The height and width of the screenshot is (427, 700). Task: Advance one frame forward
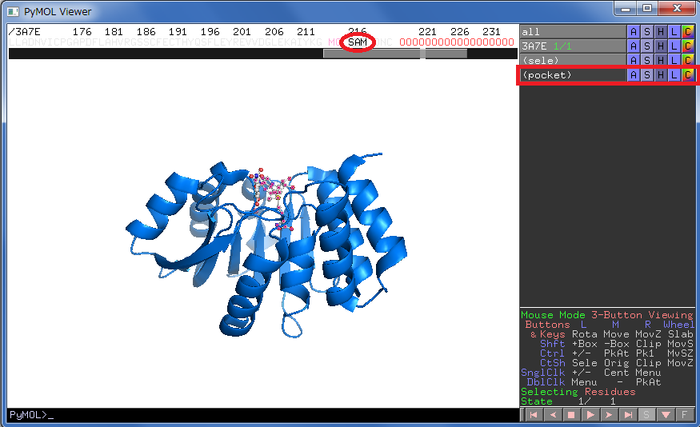[609, 415]
